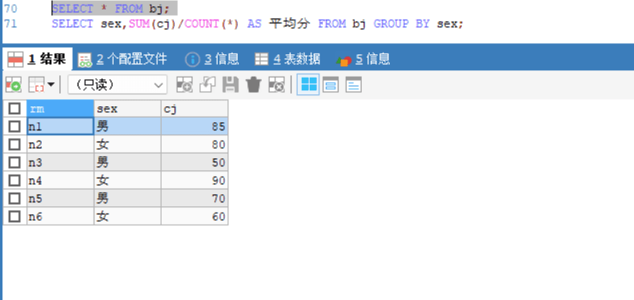Select the n1 cell

(60, 126)
